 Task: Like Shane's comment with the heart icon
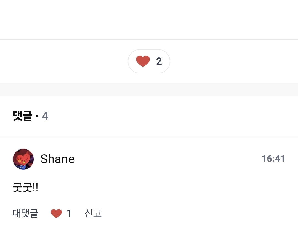(x=56, y=213)
